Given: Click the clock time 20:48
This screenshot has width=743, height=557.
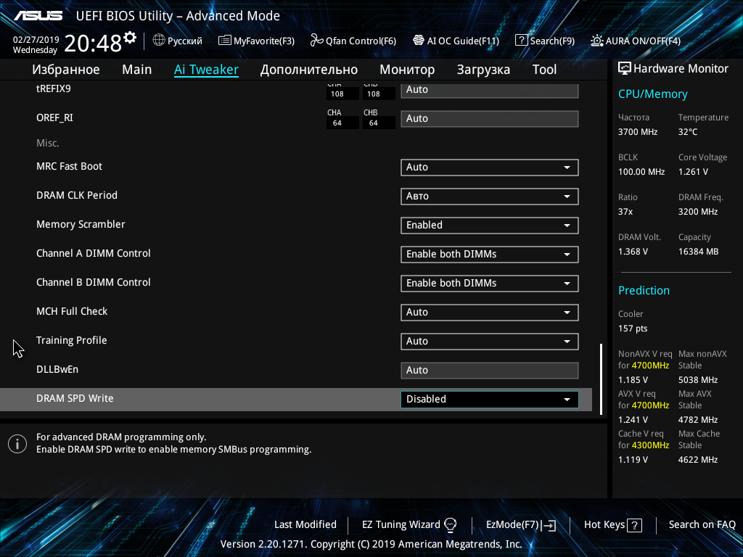Looking at the screenshot, I should pyautogui.click(x=93, y=43).
